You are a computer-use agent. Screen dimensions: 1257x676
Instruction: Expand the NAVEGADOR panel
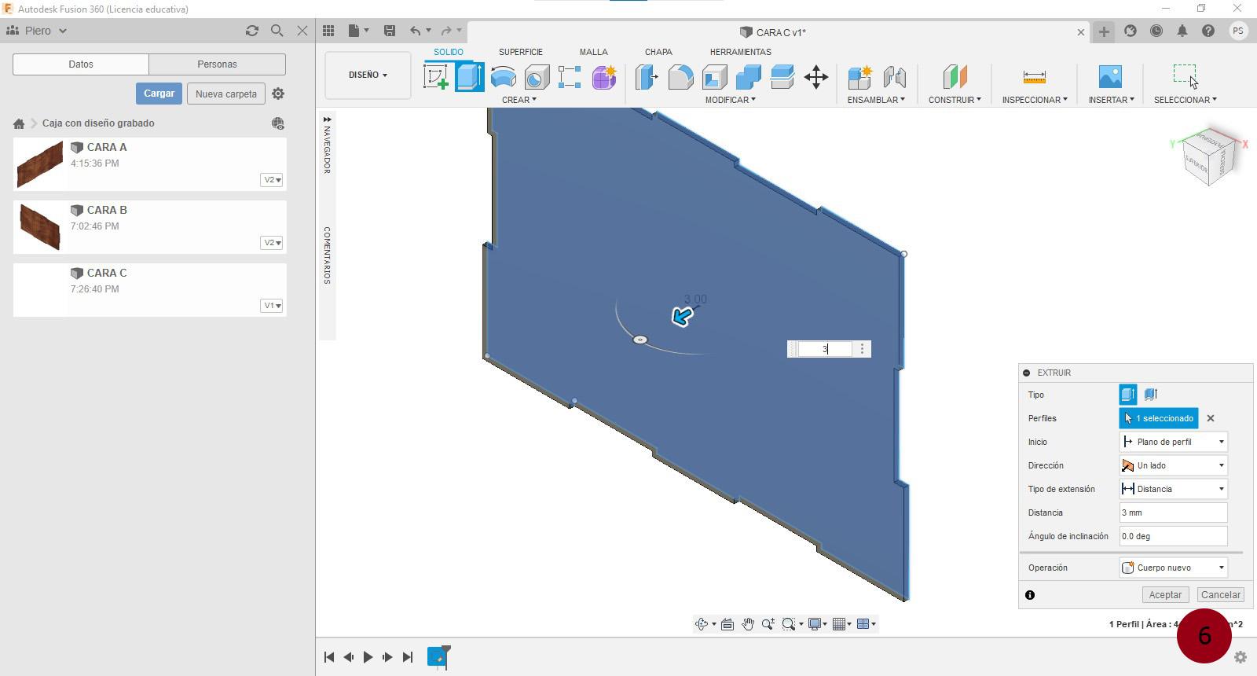(x=327, y=119)
